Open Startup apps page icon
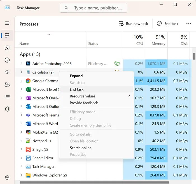The width and height of the screenshot is (196, 184). (x=7, y=72)
